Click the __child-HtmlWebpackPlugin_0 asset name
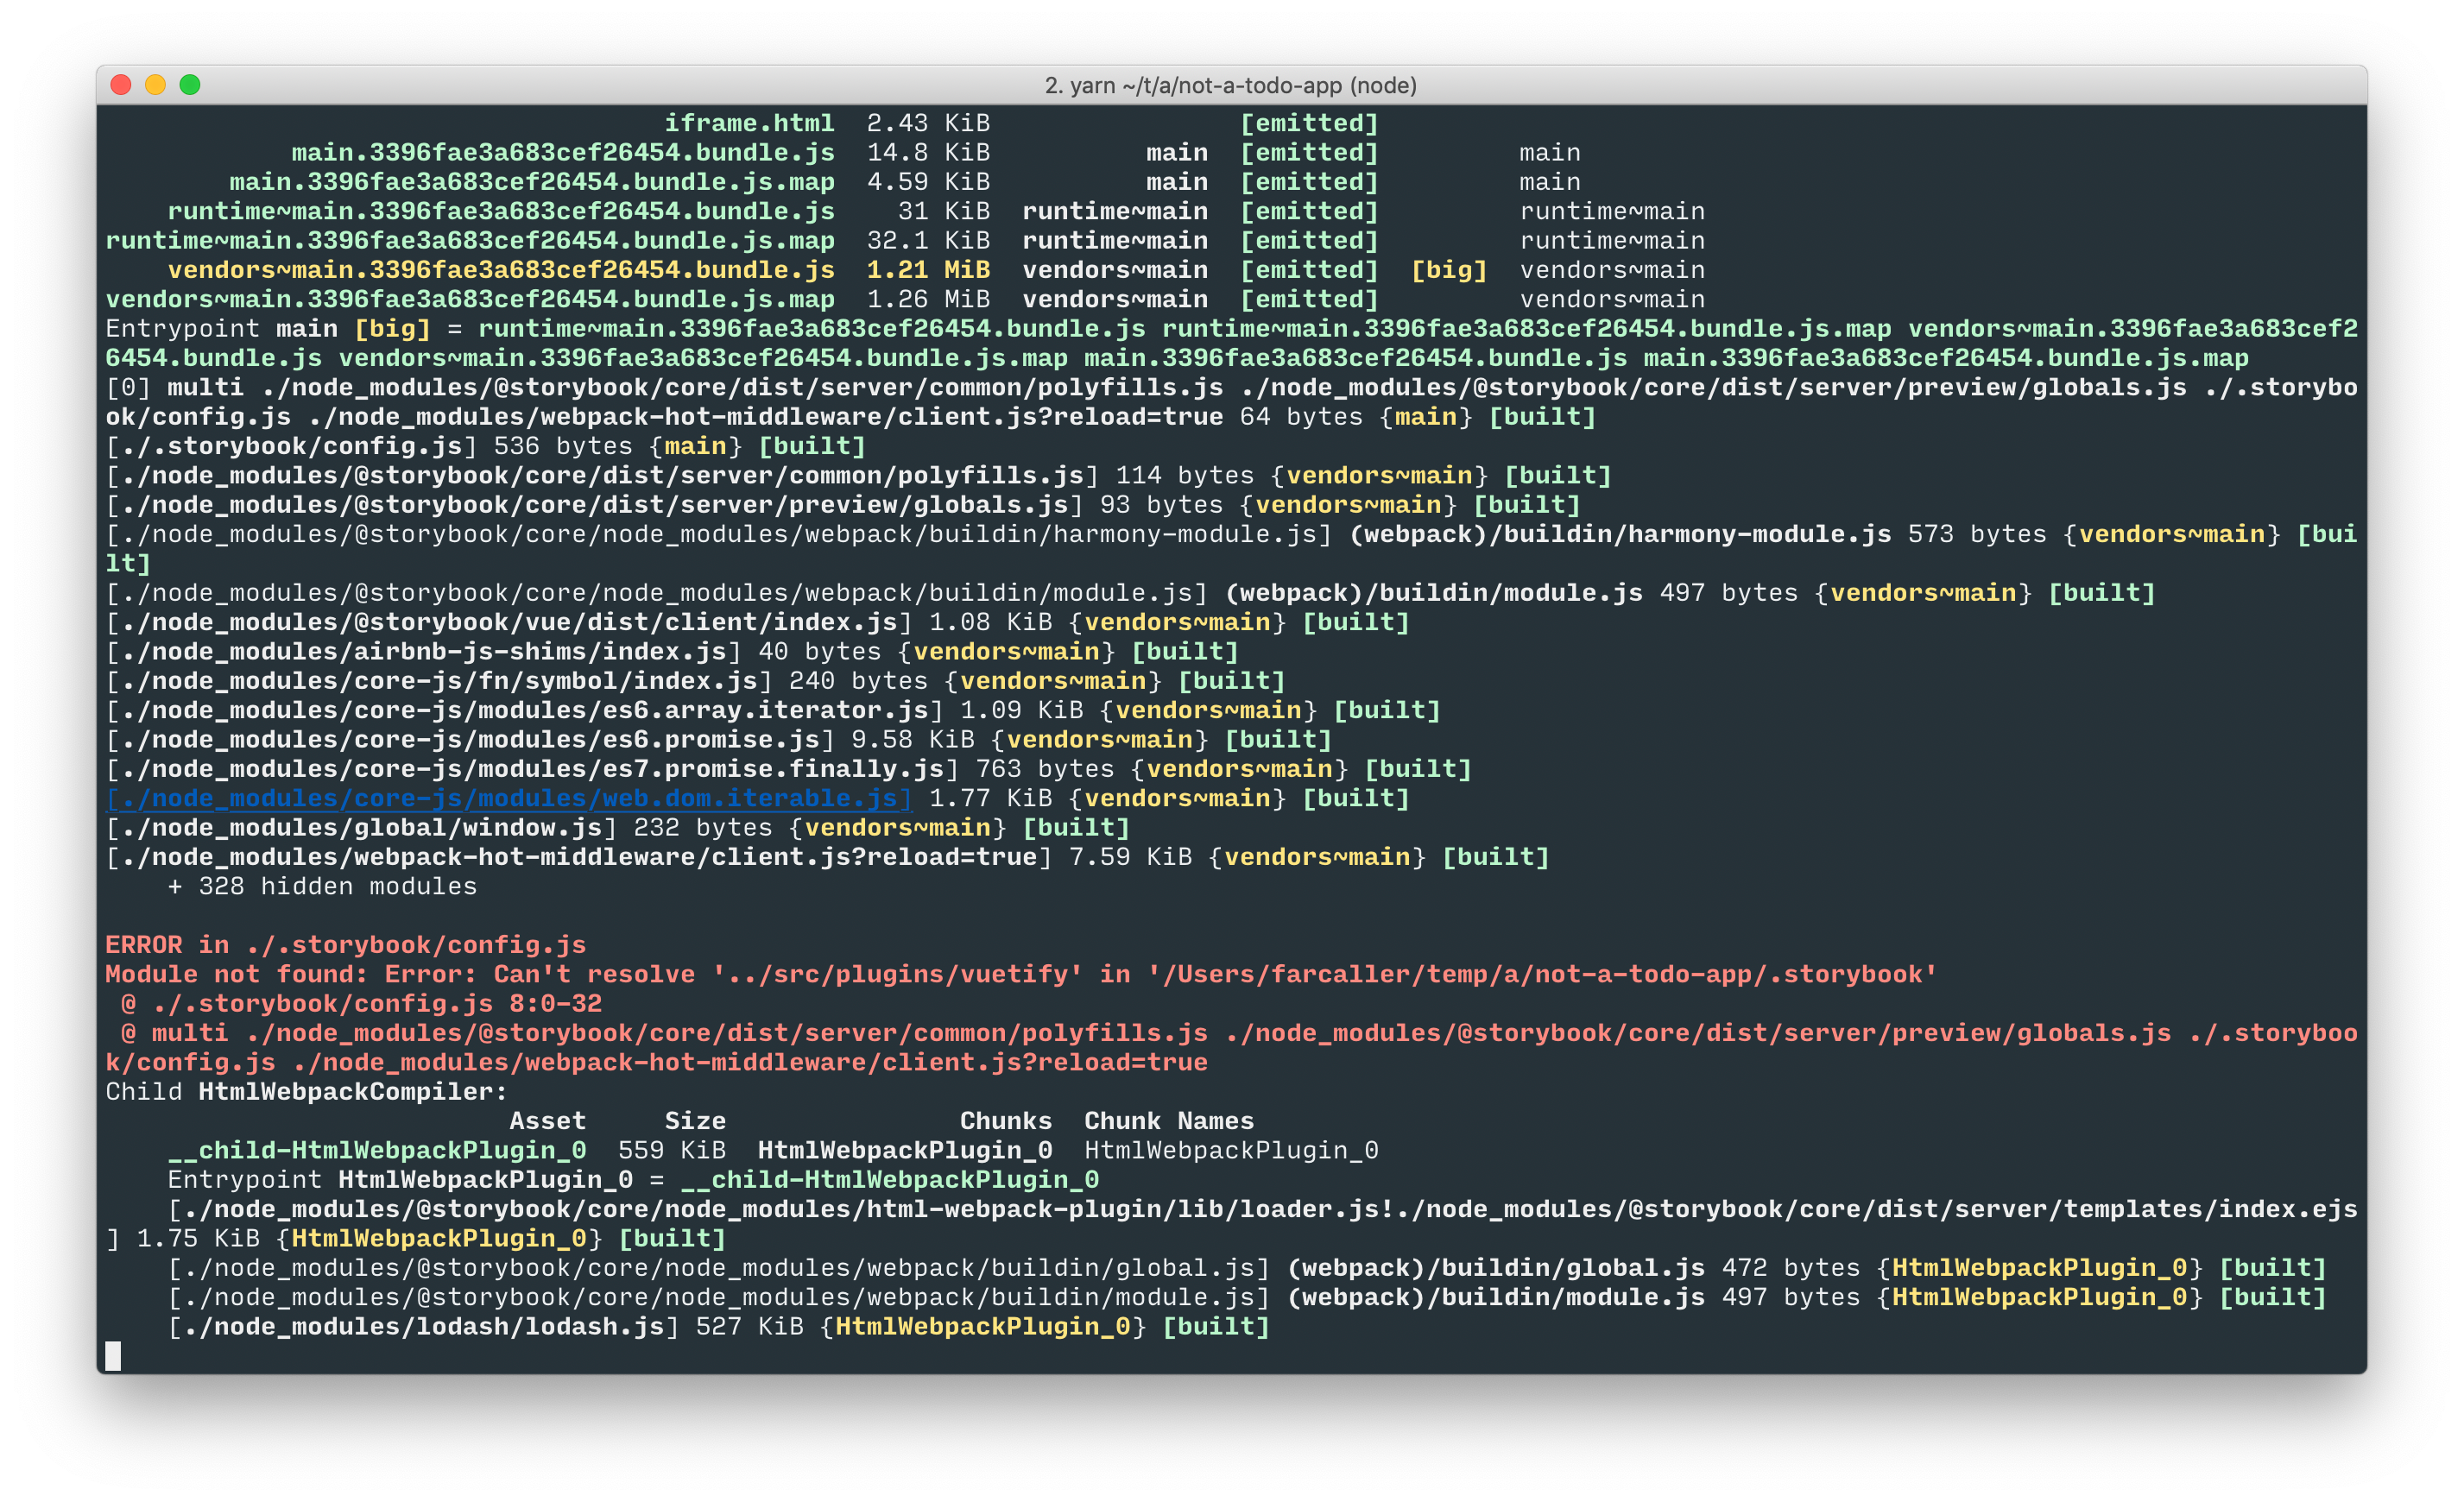2464x1502 pixels. tap(376, 1151)
